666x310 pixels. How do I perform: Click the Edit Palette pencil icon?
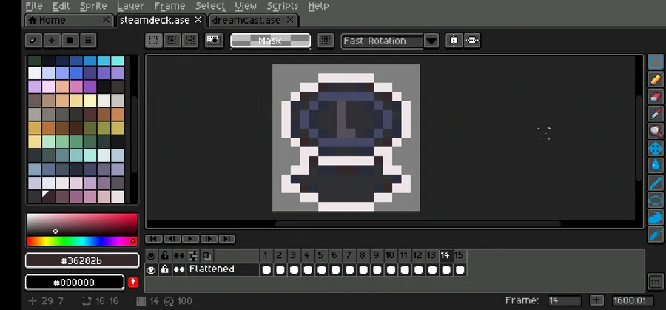coord(33,41)
